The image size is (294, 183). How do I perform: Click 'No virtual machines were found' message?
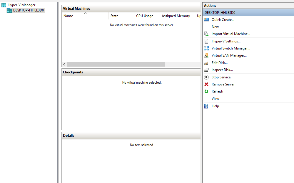142,25
